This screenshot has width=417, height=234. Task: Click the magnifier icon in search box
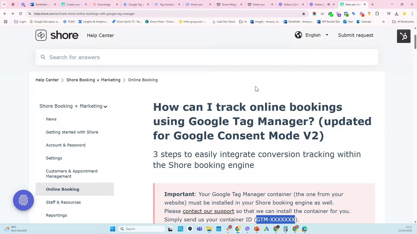43,57
